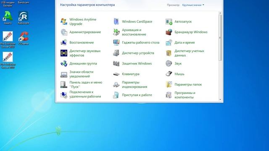Select the upper Pro Evolution Soccer 2010 shortcut

[x=8, y=40]
